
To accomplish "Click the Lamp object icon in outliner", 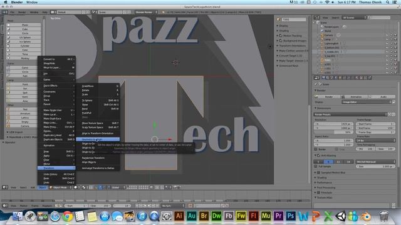I will pos(322,39).
